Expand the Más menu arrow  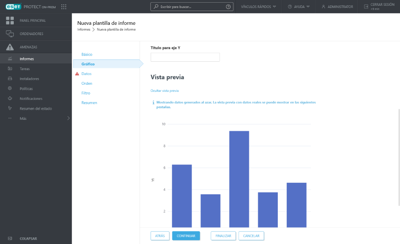click(68, 118)
